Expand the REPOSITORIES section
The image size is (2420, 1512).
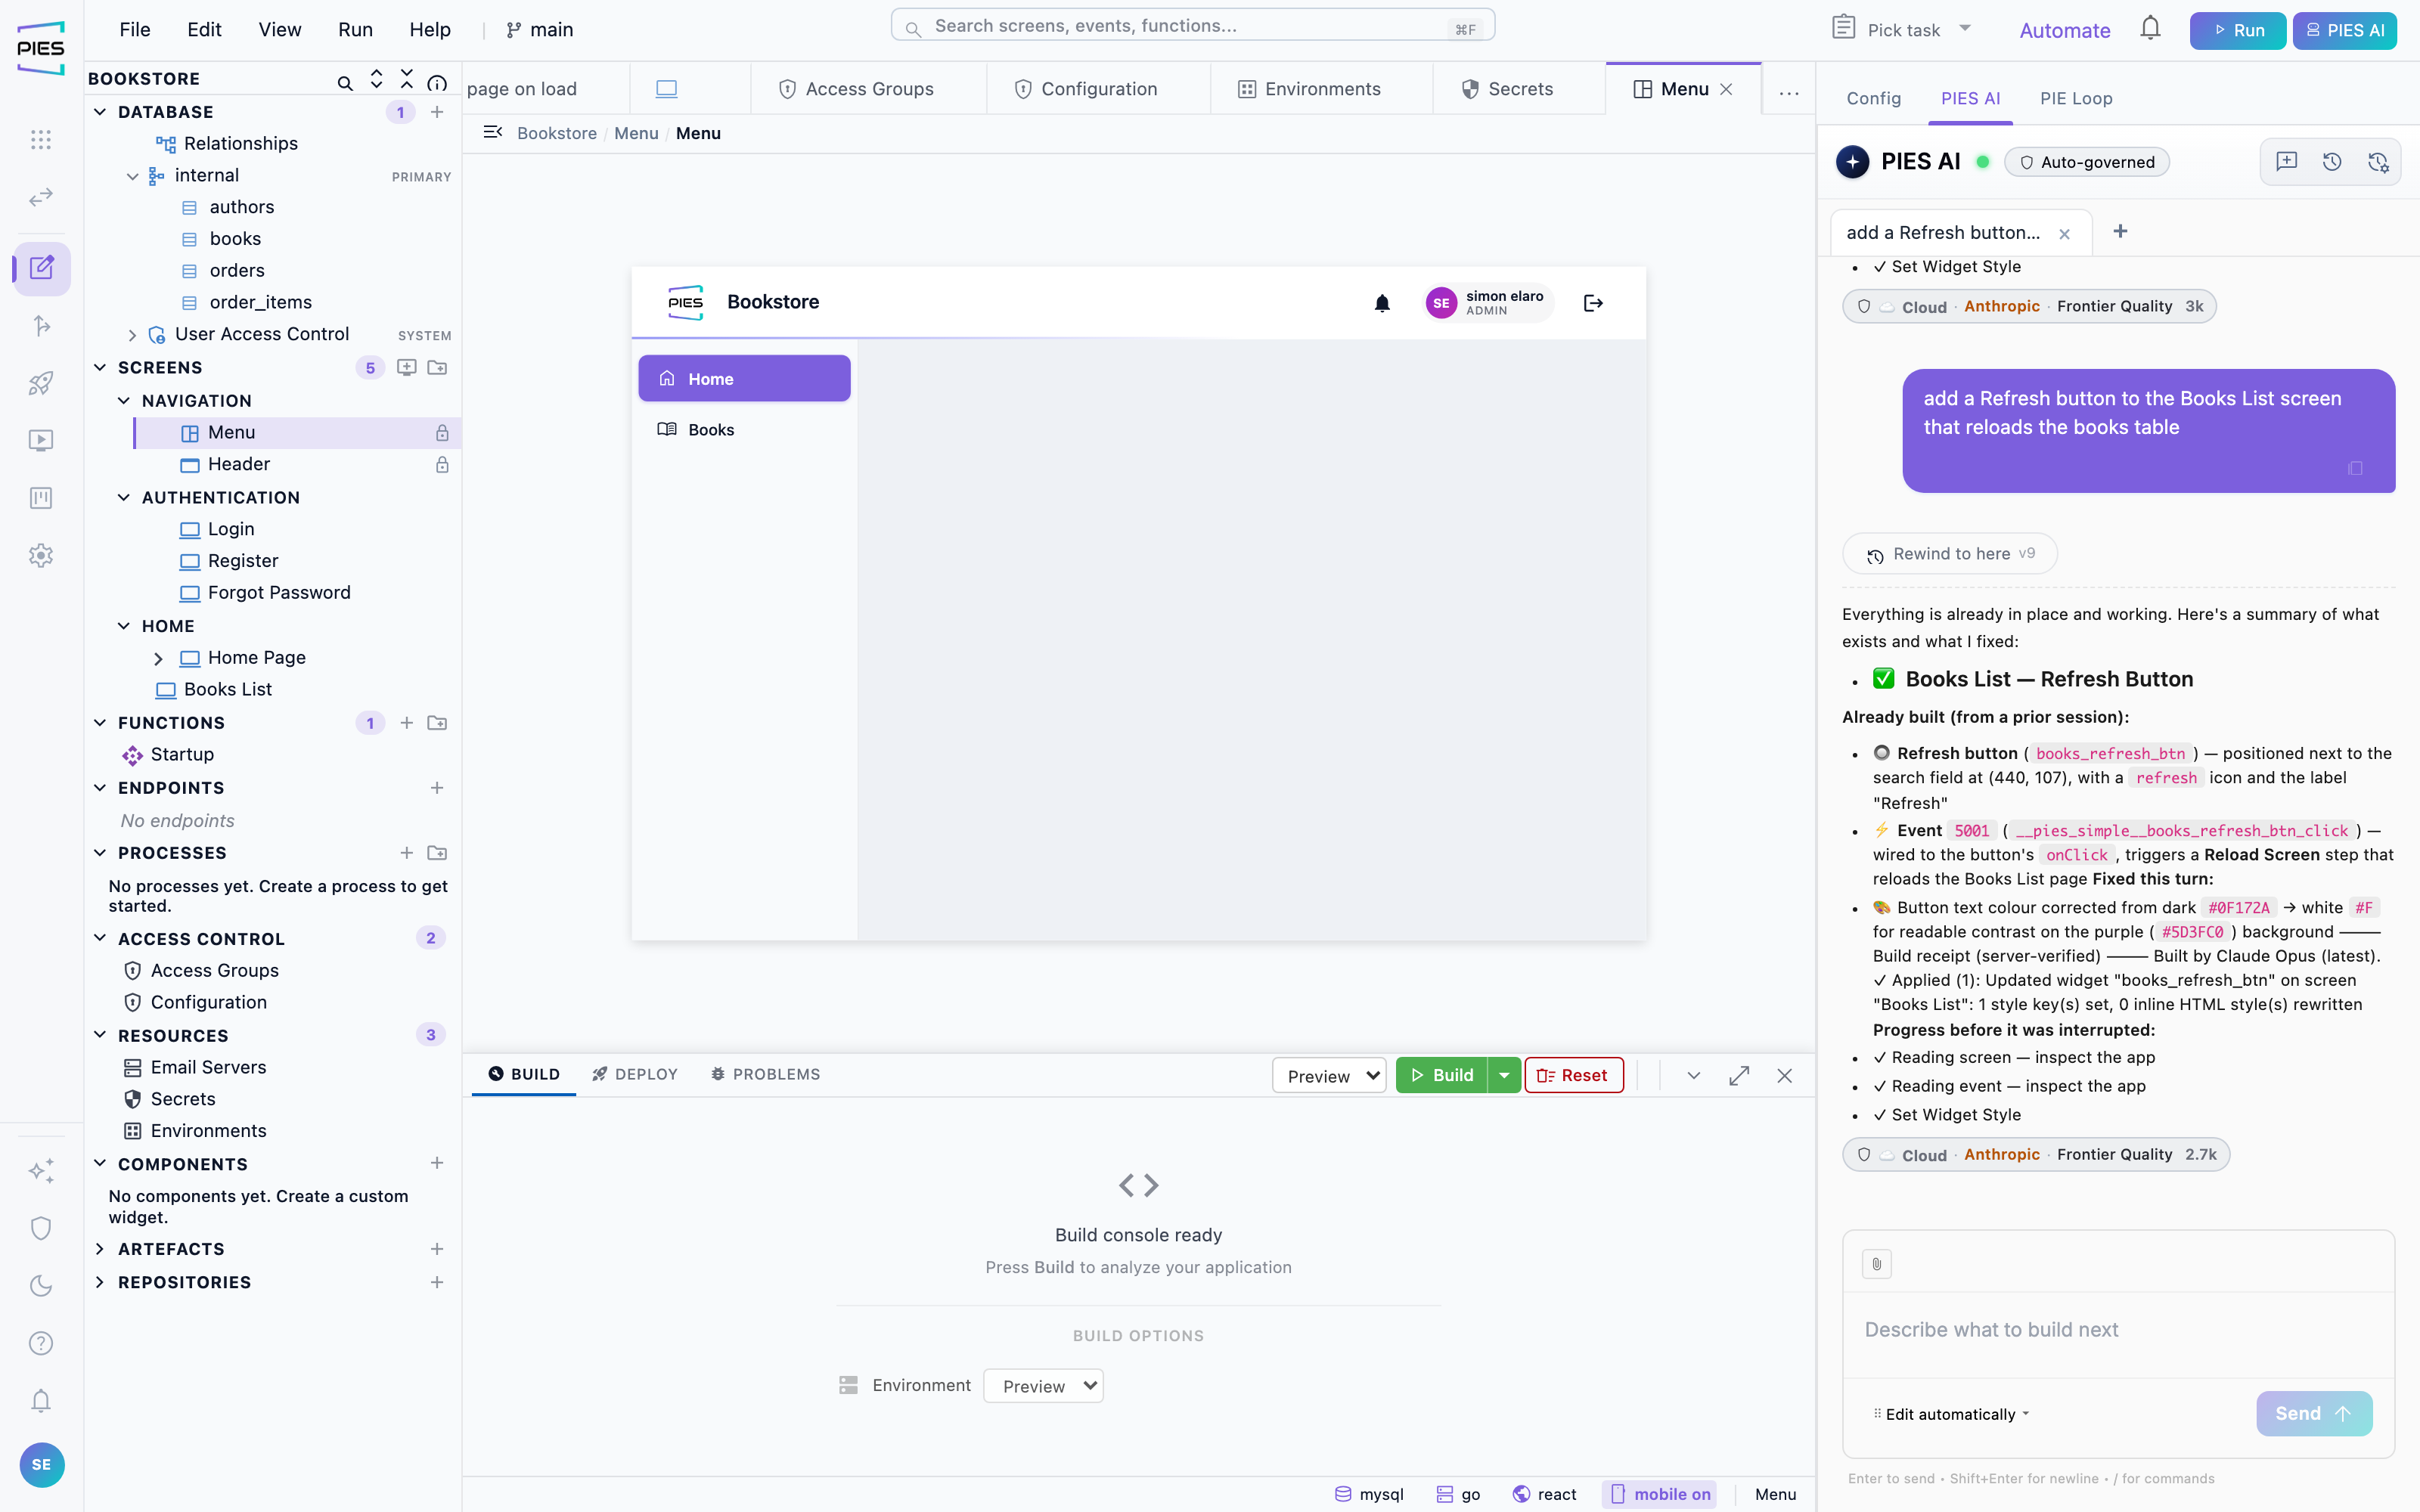pyautogui.click(x=100, y=1282)
